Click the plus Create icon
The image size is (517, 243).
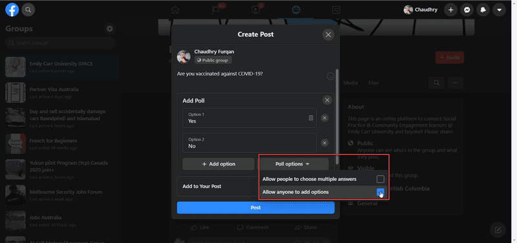450,10
